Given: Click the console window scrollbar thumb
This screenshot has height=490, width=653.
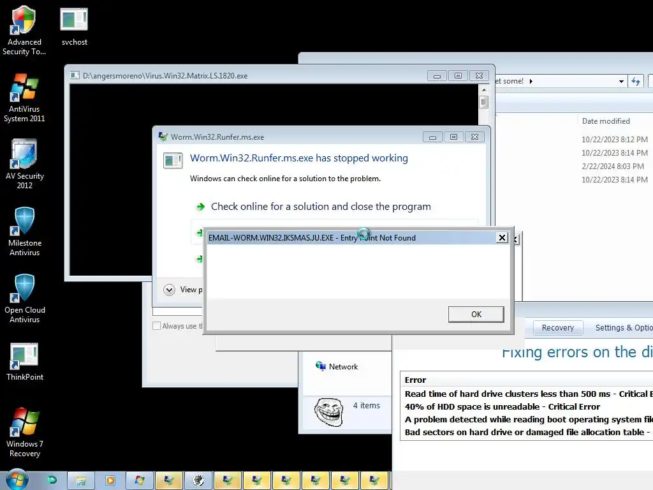Looking at the screenshot, I should pos(484,102).
